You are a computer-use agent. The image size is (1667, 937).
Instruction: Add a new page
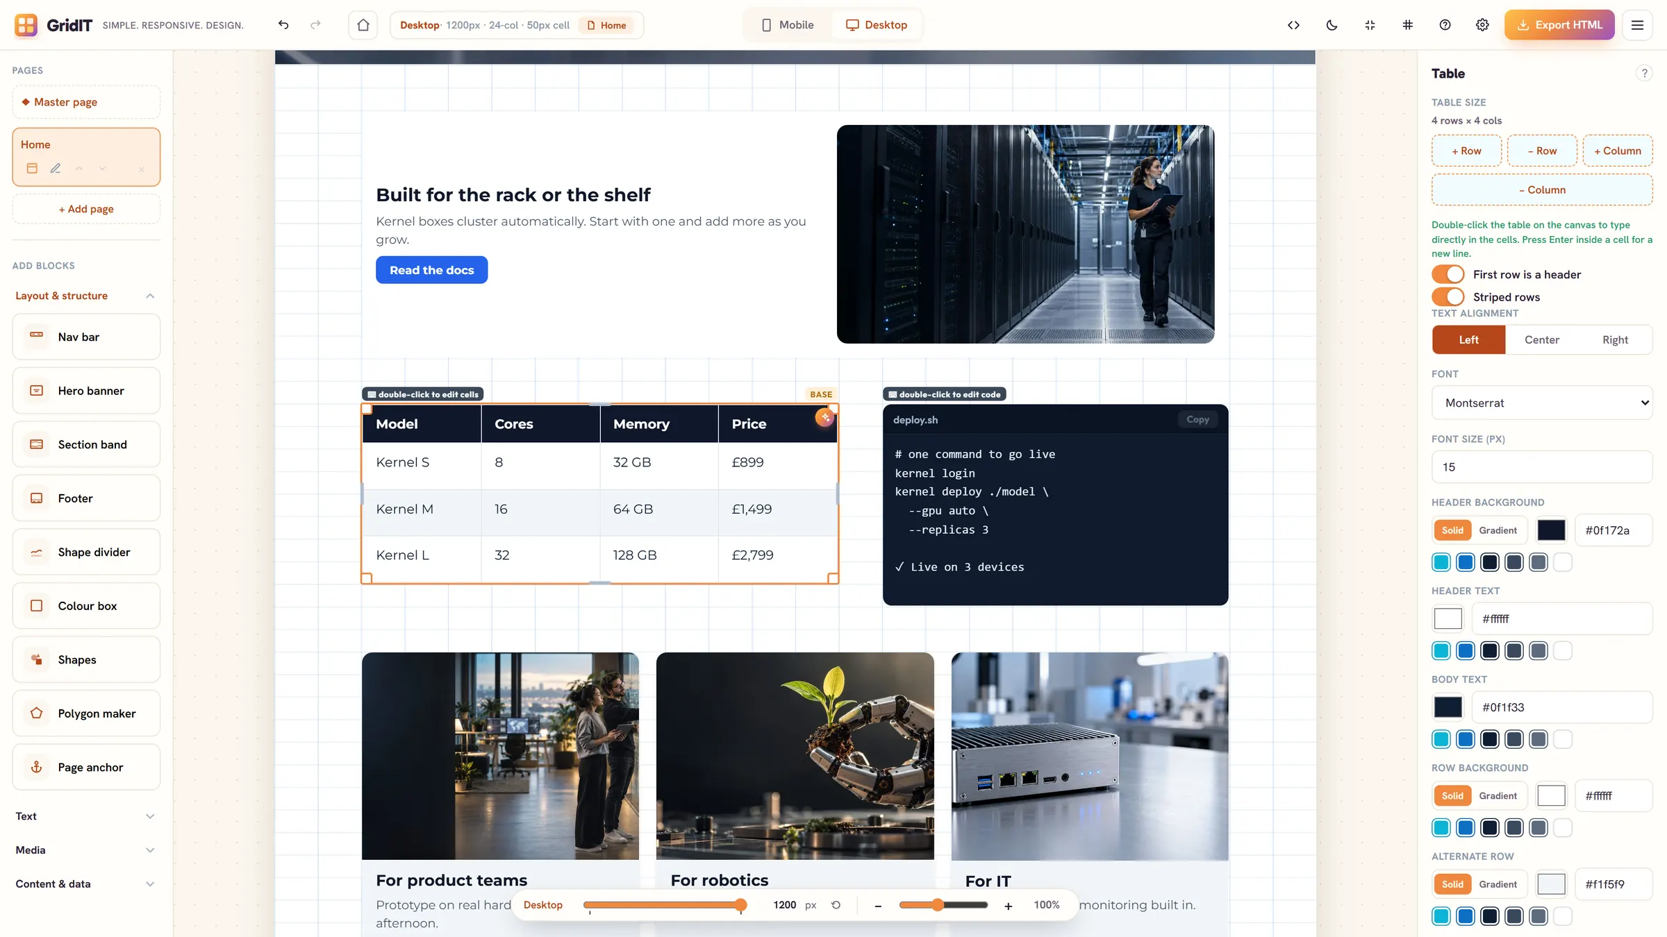[86, 209]
